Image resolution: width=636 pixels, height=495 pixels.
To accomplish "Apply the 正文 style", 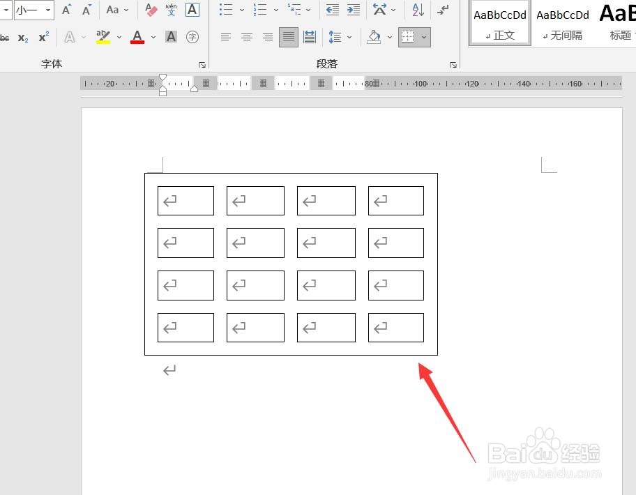I will pyautogui.click(x=500, y=24).
